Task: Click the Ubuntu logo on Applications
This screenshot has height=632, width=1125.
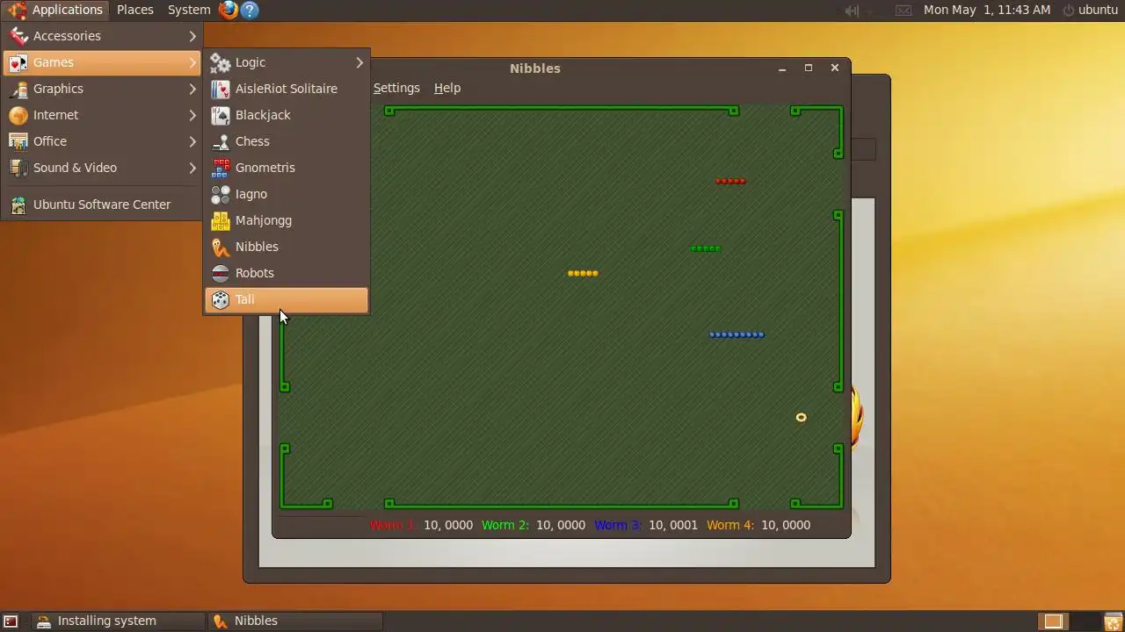Action: tap(17, 10)
